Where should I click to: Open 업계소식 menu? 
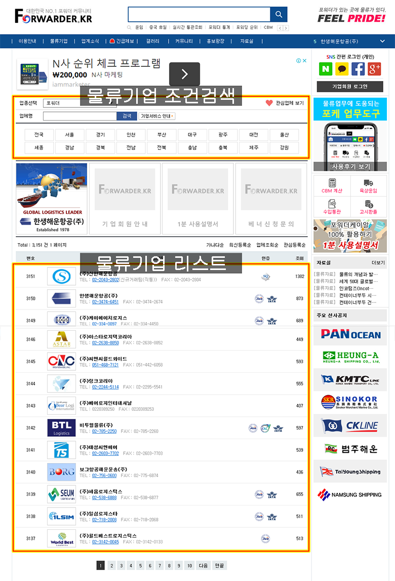click(90, 41)
